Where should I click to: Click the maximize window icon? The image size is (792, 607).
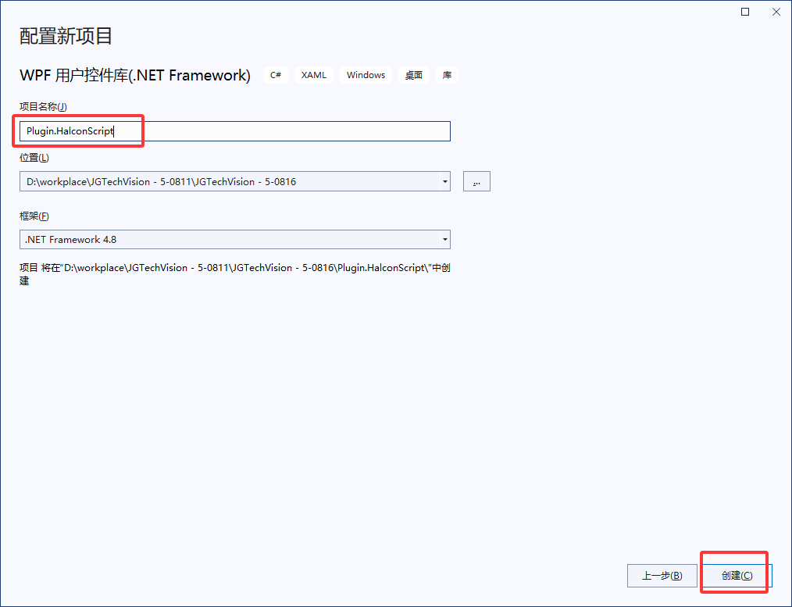click(x=744, y=12)
